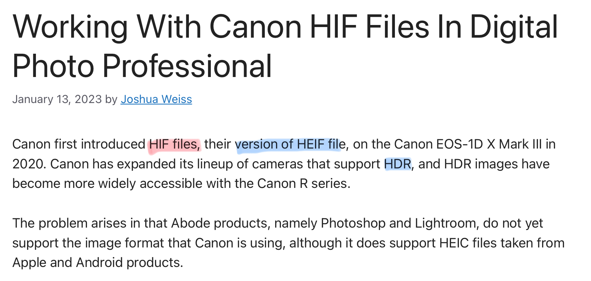The height and width of the screenshot is (281, 591).
Task: Click "Canon EOS-1D X Mark III" text
Action: pos(468,144)
